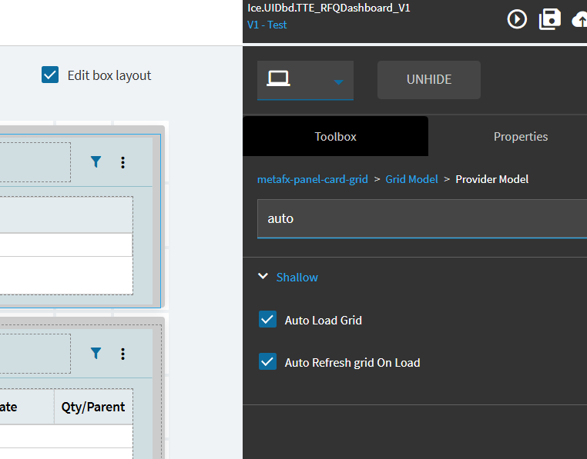Click the Provider Model breadcrumb text
Viewport: 587px width, 459px height.
click(492, 179)
